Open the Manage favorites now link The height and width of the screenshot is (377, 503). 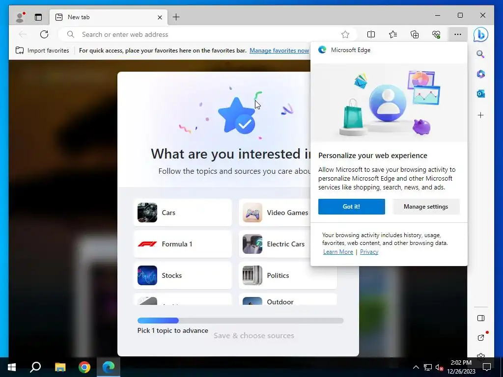pos(279,51)
